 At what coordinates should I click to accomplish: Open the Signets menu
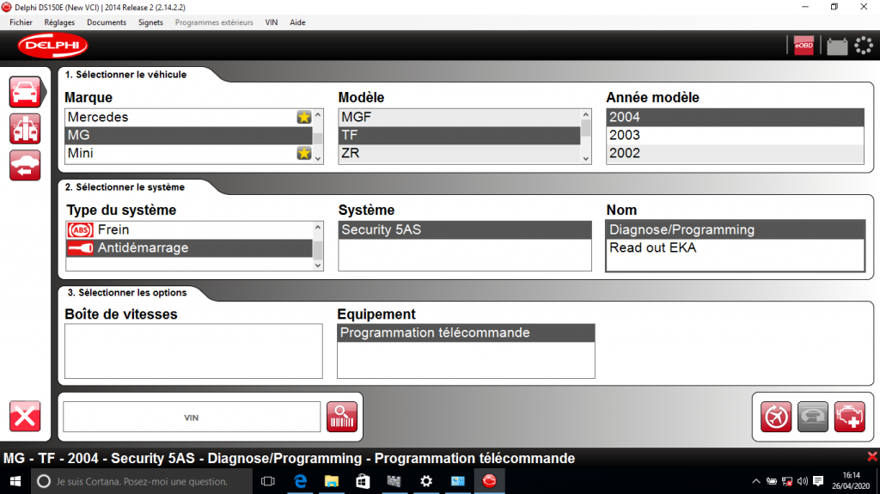(x=150, y=22)
